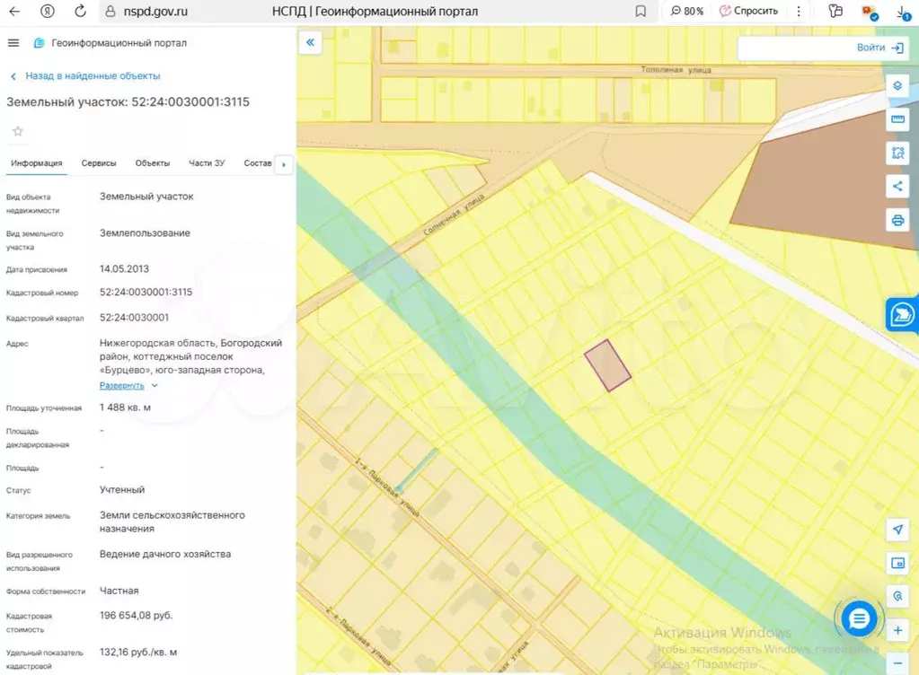Click the value 'Землепользование'
Screen dimensions: 919x675
click(145, 233)
